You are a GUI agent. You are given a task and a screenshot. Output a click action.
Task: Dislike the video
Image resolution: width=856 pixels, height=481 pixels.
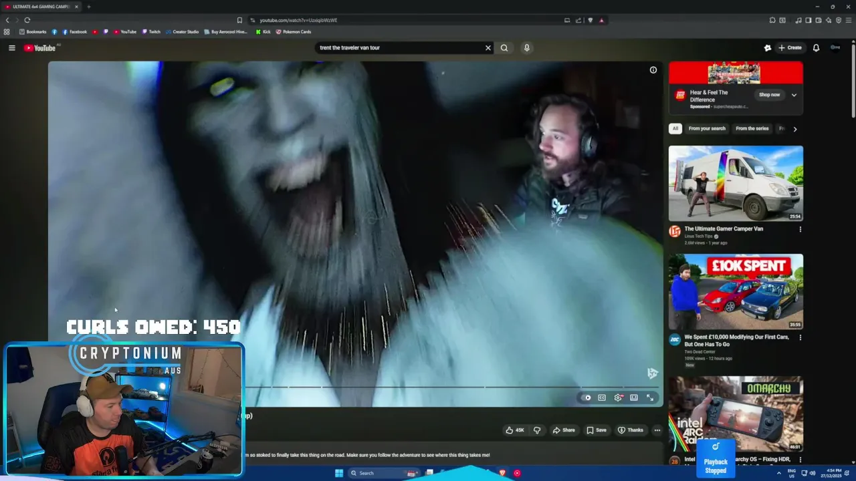coord(537,430)
